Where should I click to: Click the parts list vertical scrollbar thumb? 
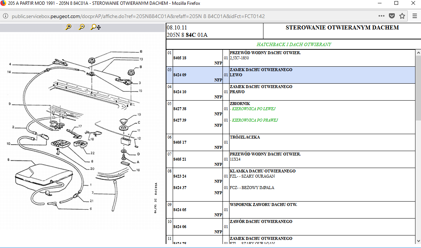(x=418, y=88)
